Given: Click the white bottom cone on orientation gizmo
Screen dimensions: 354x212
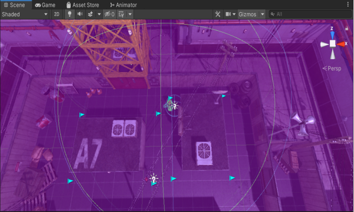Looking at the screenshot, I should [333, 54].
